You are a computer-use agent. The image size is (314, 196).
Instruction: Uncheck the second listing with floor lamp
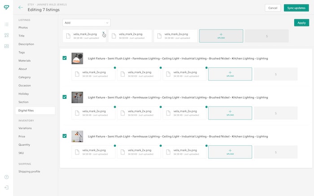[x=65, y=97]
